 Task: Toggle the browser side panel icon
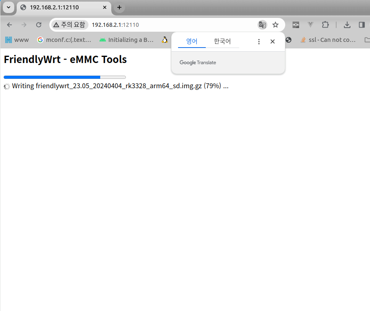pyautogui.click(x=361, y=25)
